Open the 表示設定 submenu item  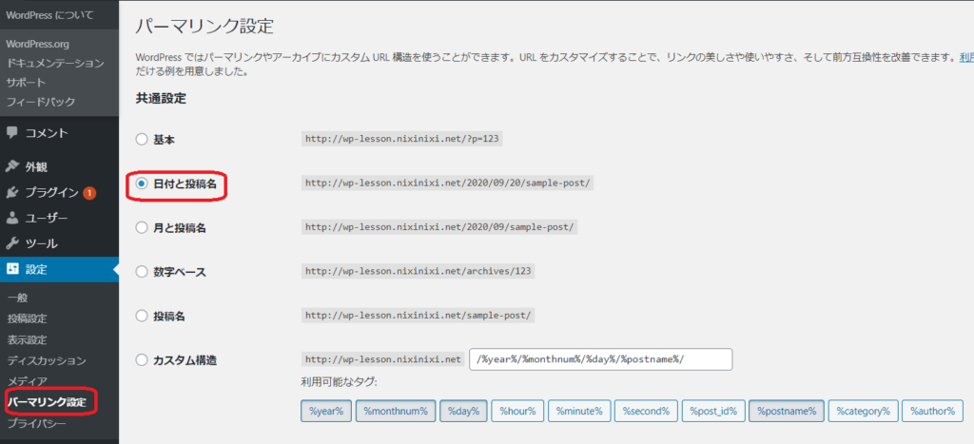coord(28,339)
